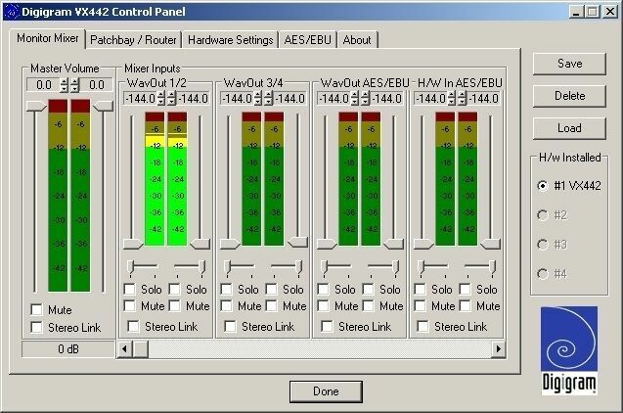
Task: Click WavOut 3/4 left pan slider
Action: click(x=228, y=267)
